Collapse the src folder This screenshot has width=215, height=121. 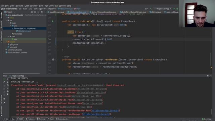[x=6, y=20]
